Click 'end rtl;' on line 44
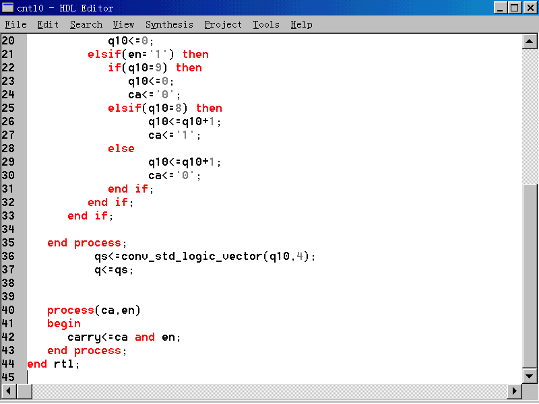Screen dimensions: 539x404 click(54, 364)
